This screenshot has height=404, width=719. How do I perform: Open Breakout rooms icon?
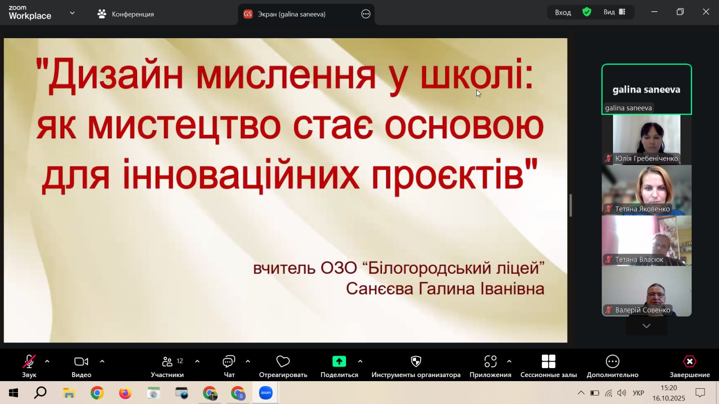[548, 361]
